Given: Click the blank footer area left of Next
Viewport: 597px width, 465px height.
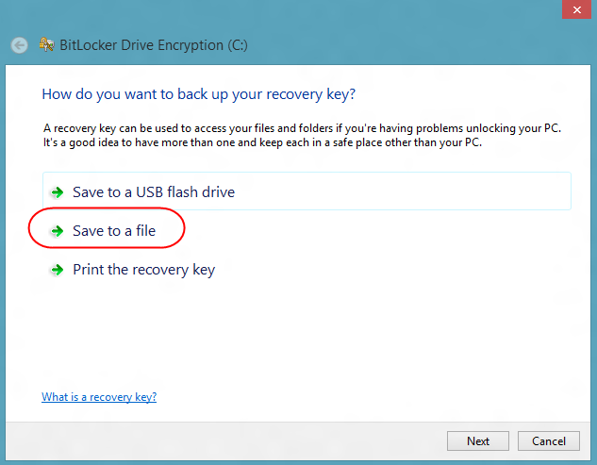Looking at the screenshot, I should (x=236, y=440).
